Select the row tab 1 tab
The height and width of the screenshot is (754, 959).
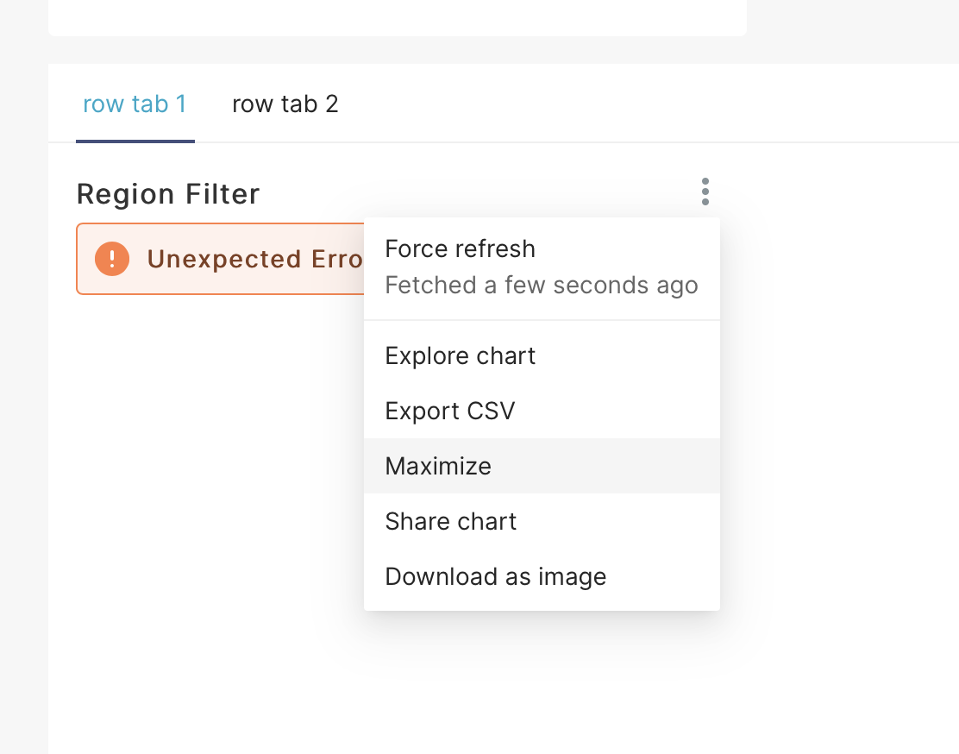coord(135,103)
